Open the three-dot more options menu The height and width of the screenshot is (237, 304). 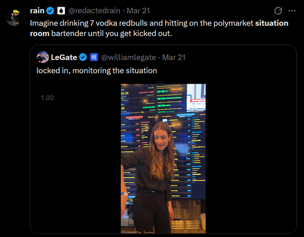tap(291, 10)
